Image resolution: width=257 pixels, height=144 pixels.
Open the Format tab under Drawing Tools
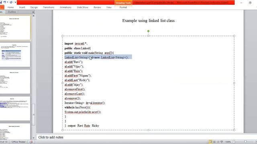123,7
